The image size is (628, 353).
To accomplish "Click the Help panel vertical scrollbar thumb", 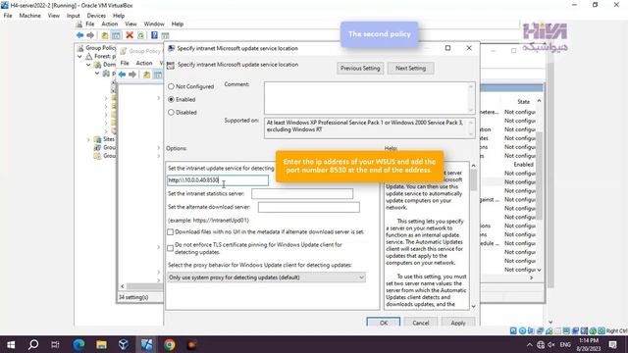I will pyautogui.click(x=473, y=180).
